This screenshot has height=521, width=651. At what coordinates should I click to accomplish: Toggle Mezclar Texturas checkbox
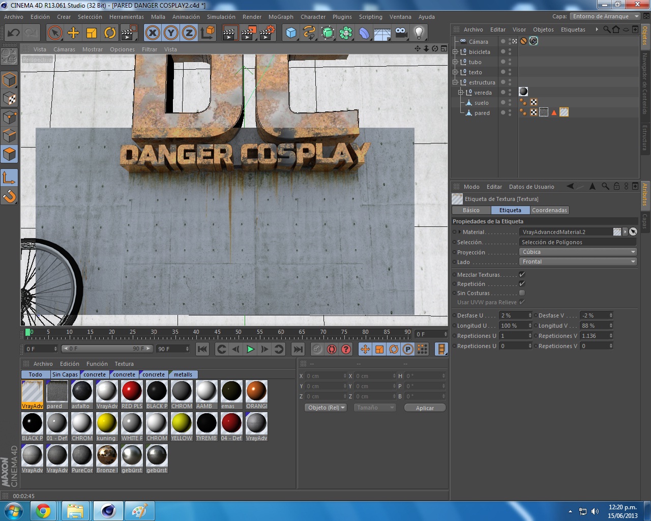pos(522,275)
